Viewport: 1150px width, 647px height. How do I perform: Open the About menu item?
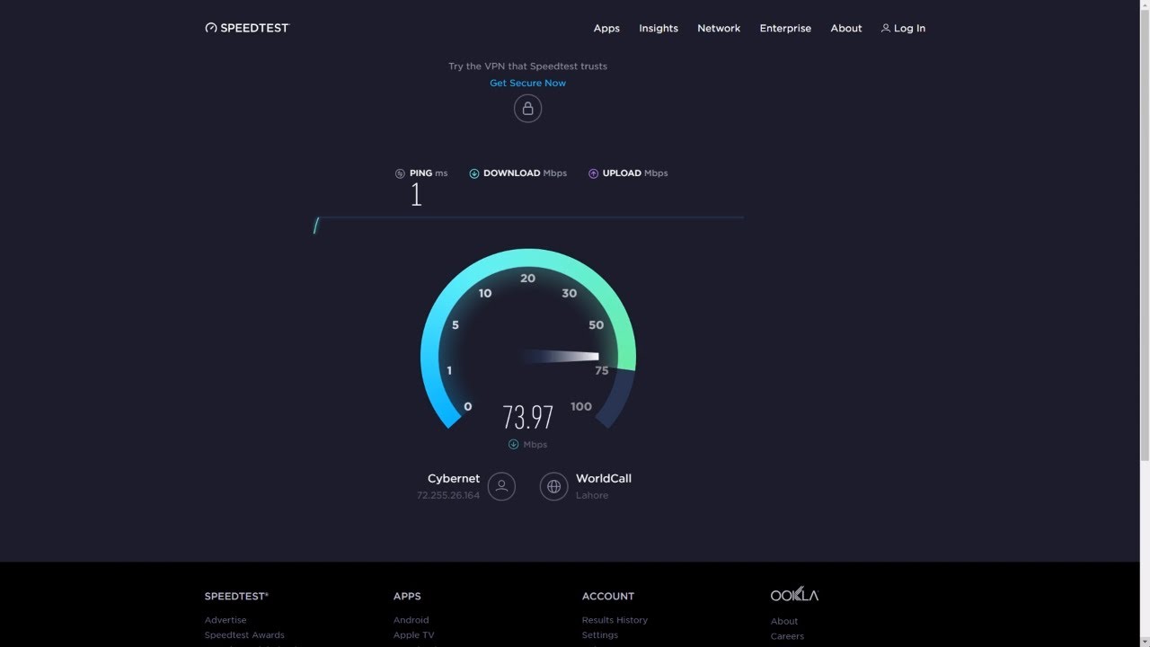coord(846,29)
